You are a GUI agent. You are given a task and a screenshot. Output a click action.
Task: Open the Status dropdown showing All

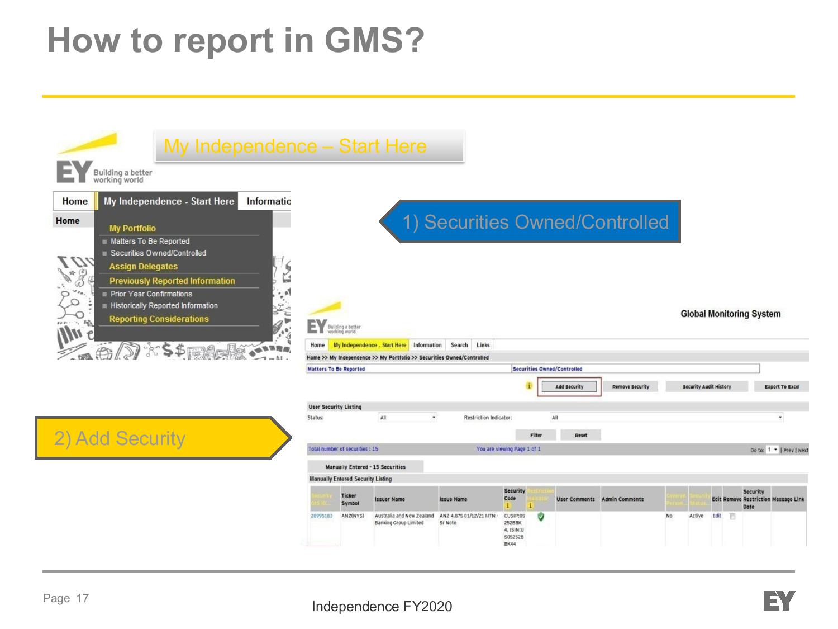click(408, 418)
